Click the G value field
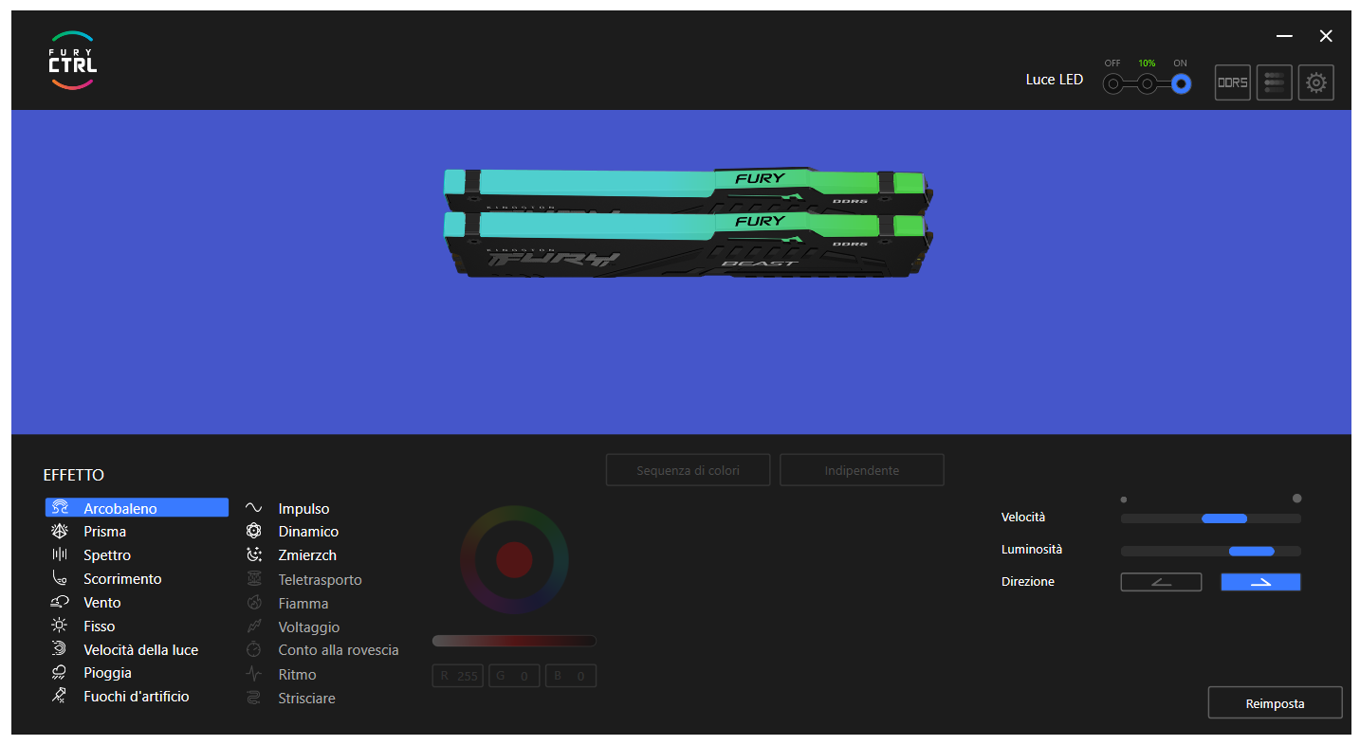 514,676
